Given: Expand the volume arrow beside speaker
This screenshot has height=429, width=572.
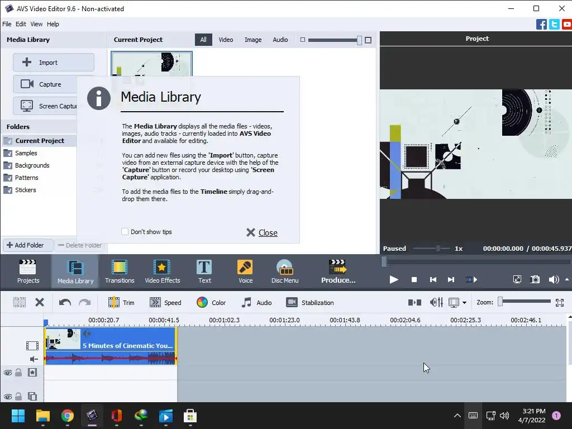Looking at the screenshot, I should [x=566, y=279].
